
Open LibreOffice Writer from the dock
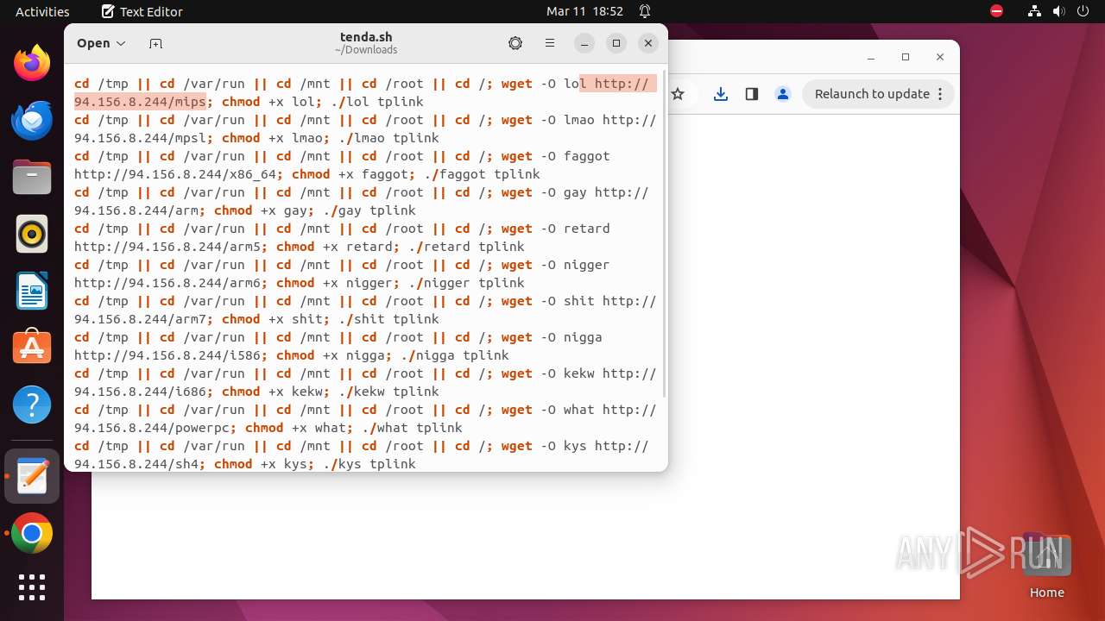point(32,291)
